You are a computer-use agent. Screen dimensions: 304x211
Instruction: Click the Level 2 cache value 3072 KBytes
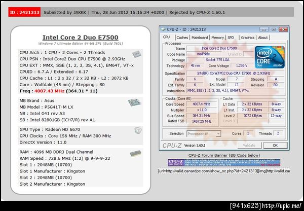pyautogui.click(x=252, y=116)
